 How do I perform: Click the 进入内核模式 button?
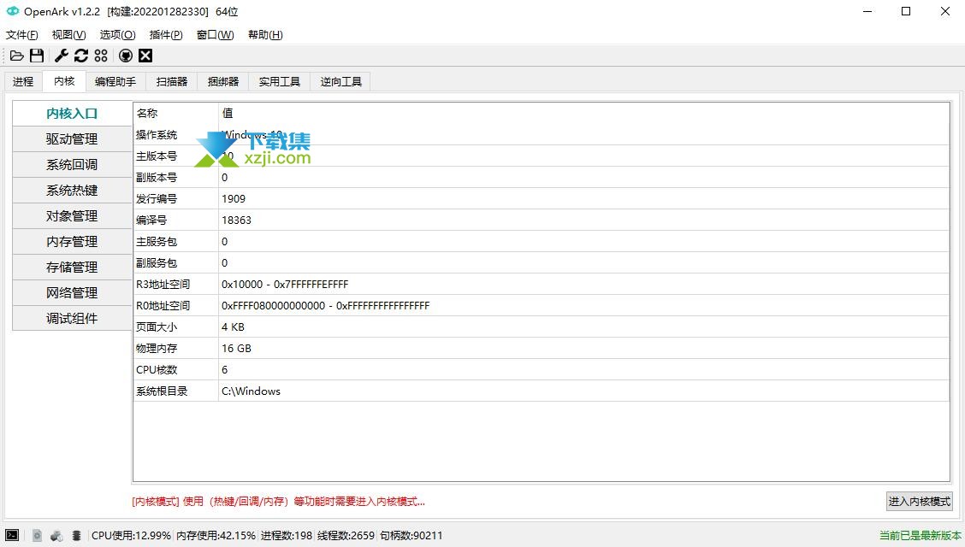(920, 502)
